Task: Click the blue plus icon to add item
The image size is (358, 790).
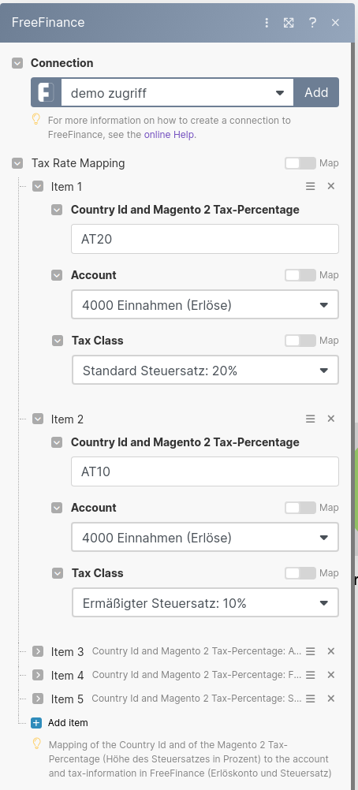Action: coord(36,723)
